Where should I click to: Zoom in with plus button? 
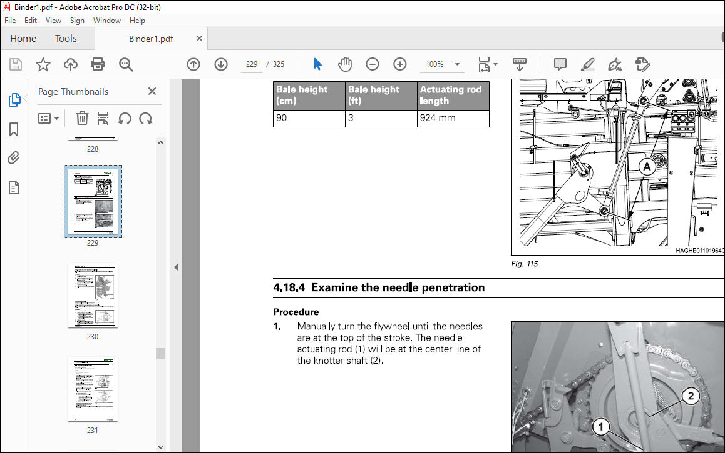[400, 64]
